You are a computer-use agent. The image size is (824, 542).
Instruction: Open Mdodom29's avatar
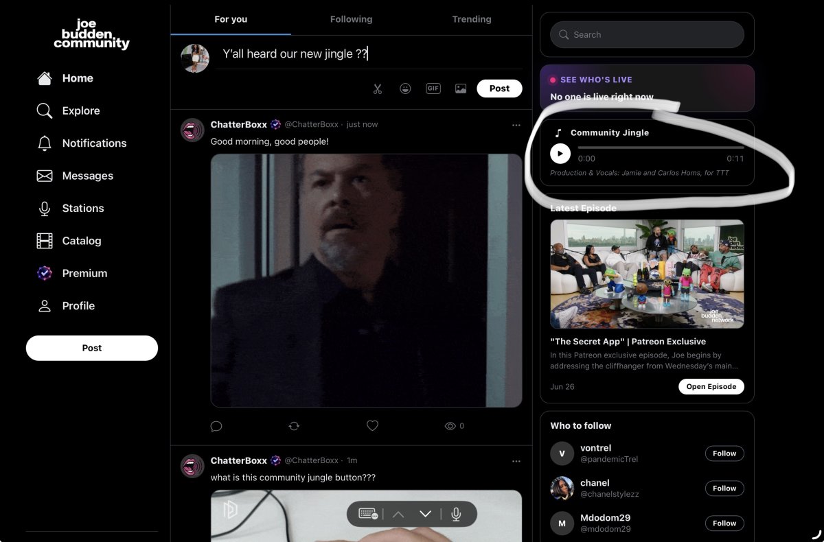tap(562, 523)
